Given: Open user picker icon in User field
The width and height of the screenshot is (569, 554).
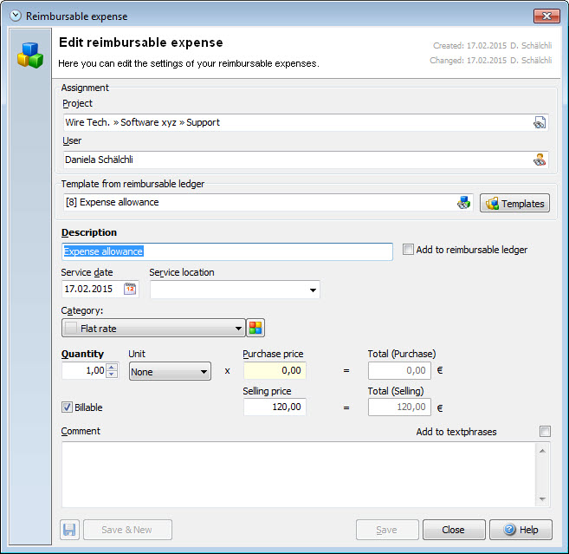Looking at the screenshot, I should pos(540,160).
